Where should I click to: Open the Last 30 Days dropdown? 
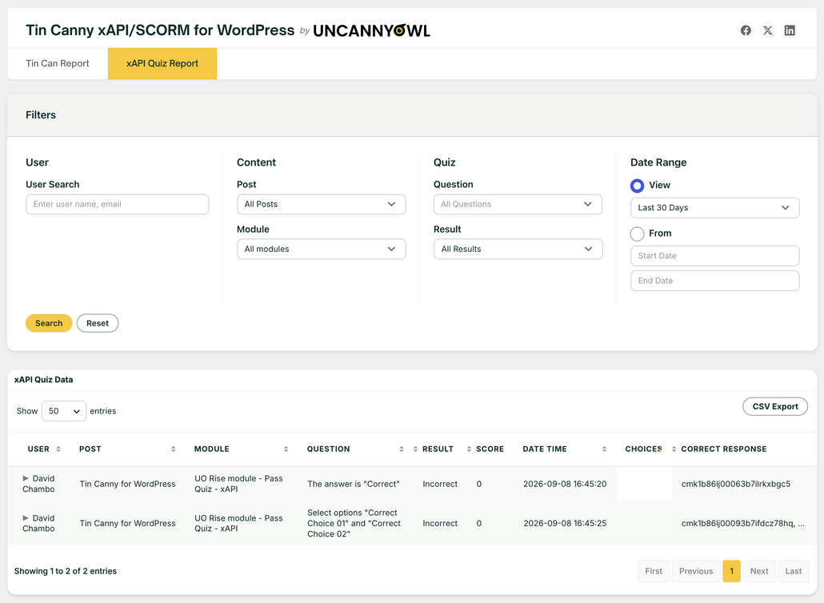714,207
